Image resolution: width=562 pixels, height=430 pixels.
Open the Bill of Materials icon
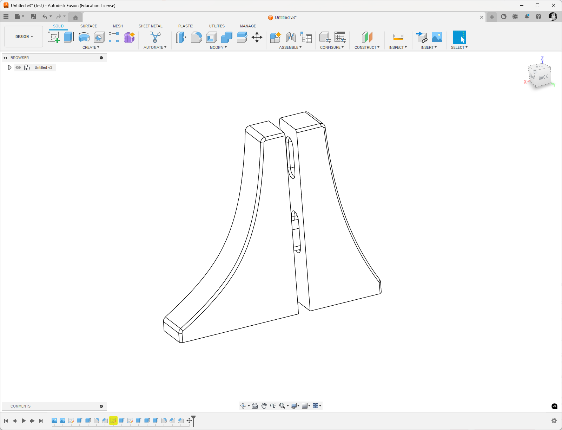point(306,37)
